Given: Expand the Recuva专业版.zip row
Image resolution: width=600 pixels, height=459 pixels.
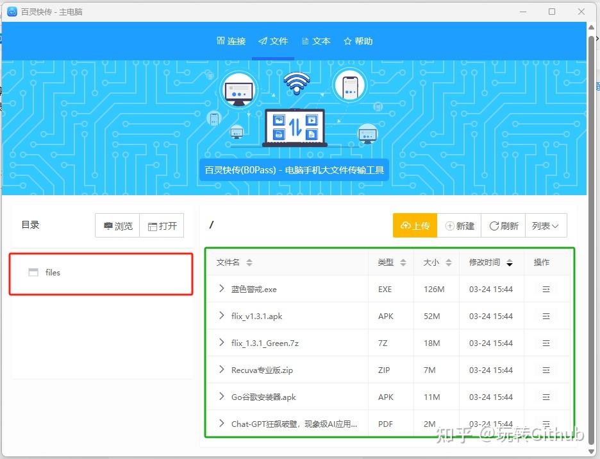Looking at the screenshot, I should coord(221,369).
